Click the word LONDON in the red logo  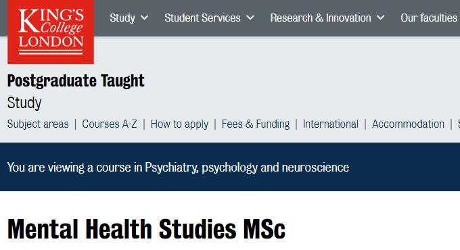tap(51, 42)
